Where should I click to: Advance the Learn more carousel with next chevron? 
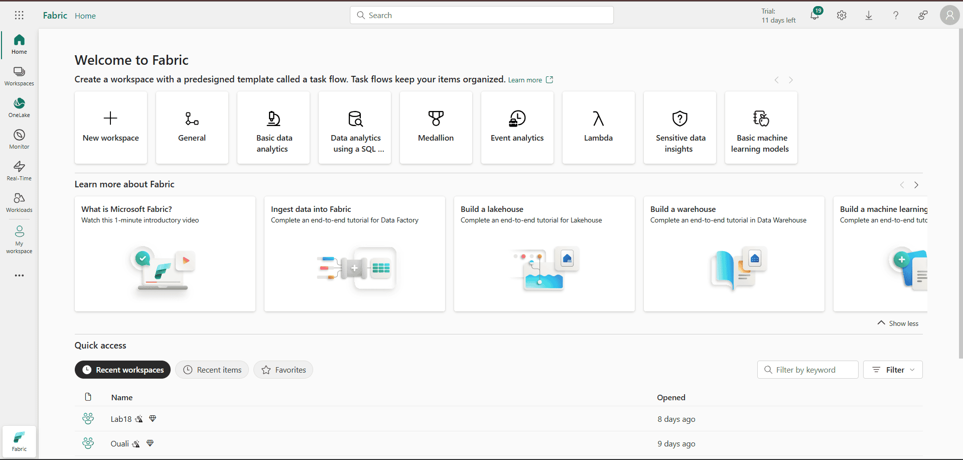(916, 185)
